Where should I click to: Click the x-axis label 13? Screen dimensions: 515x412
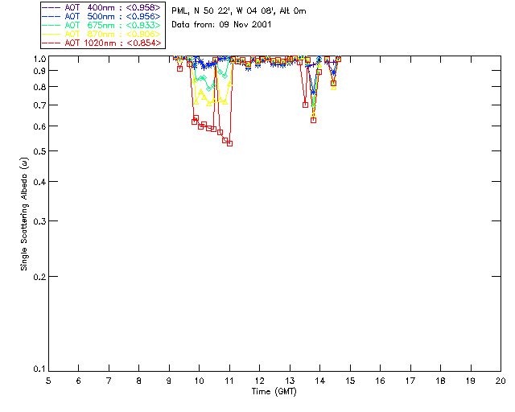tap(290, 381)
